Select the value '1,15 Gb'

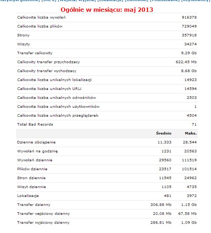189,204
